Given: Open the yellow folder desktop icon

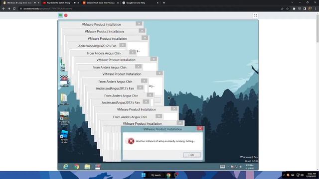Looking at the screenshot, I should pos(64,99).
